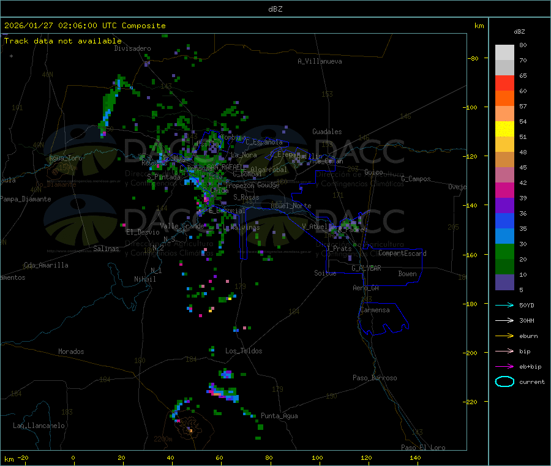The height and width of the screenshot is (466, 551).
Task: Click the yellow eburn arrow icon
Action: (504, 336)
